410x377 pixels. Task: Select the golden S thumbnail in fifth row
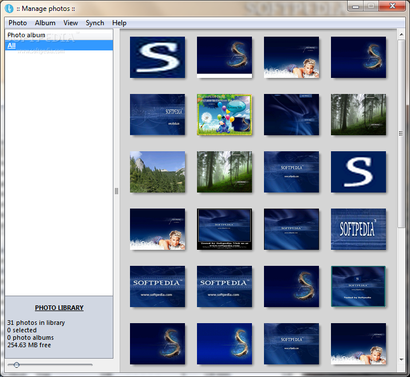pyautogui.click(x=291, y=286)
